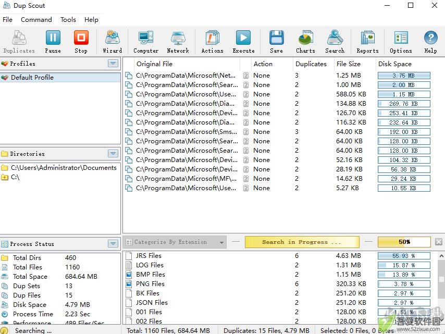Open the Options dialog
The image size is (445, 334).
[x=401, y=42]
